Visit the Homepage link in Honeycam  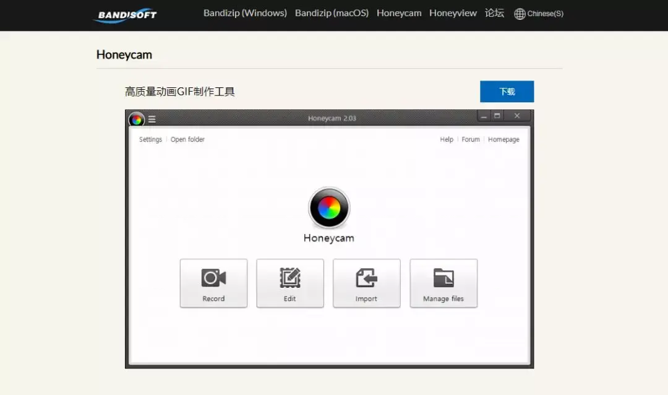(503, 139)
